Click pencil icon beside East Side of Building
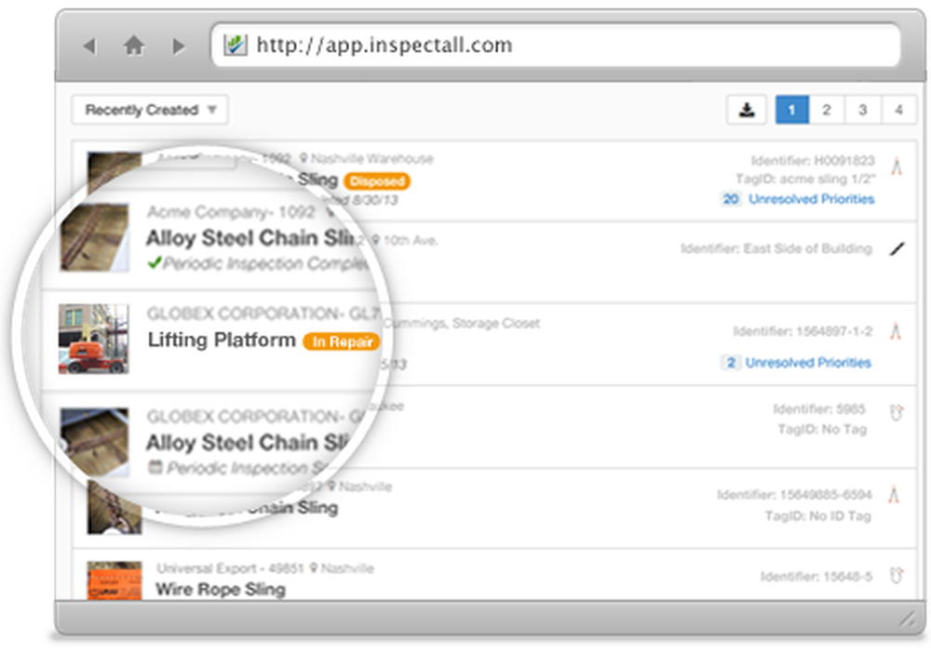This screenshot has height=654, width=931. coord(897,248)
